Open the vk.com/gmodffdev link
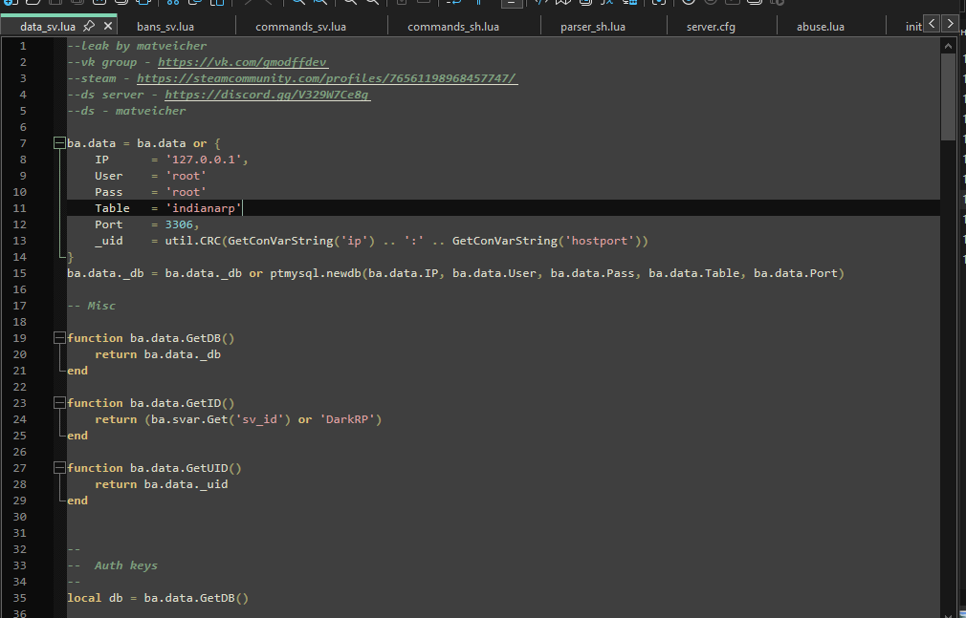 click(242, 62)
